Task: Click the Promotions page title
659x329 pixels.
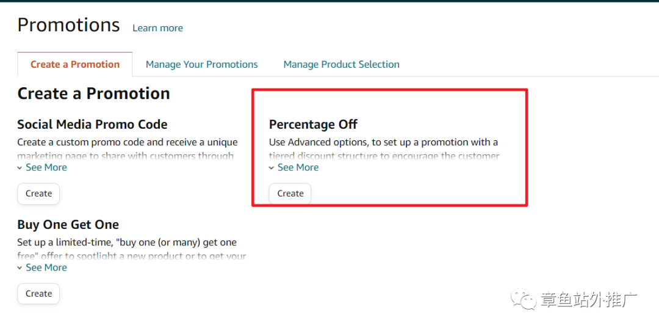Action: (x=68, y=25)
